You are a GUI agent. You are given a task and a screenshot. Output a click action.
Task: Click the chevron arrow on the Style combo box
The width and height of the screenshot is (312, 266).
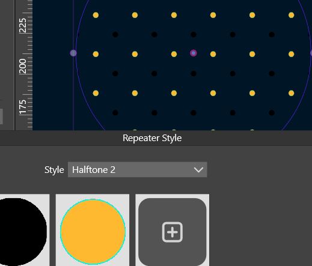pos(198,170)
